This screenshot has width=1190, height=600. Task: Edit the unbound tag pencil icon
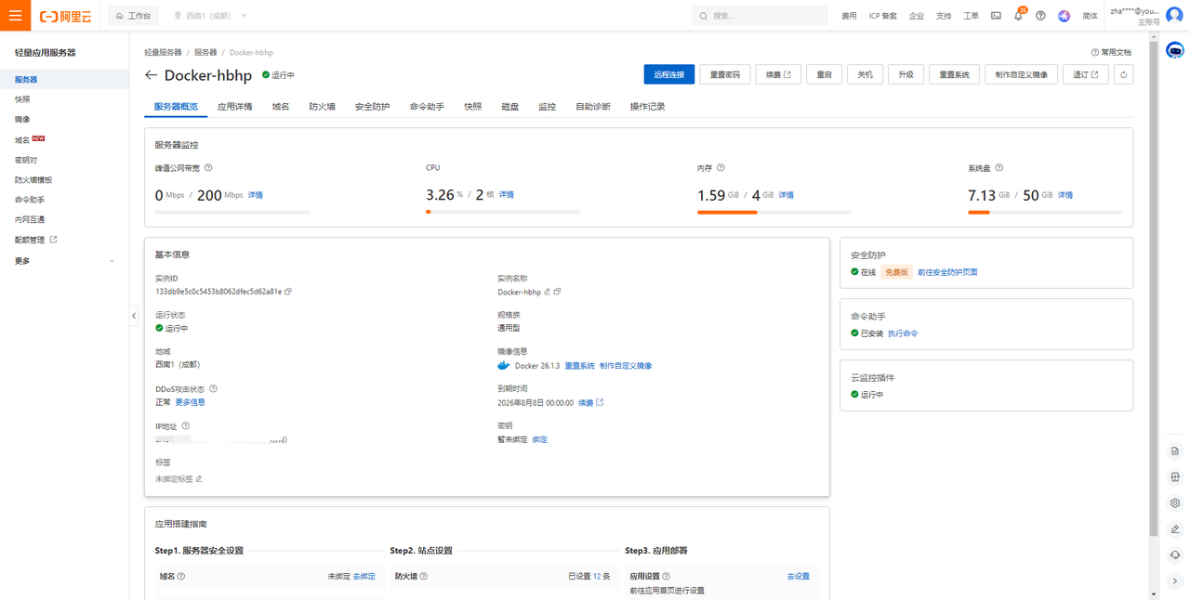click(x=199, y=479)
